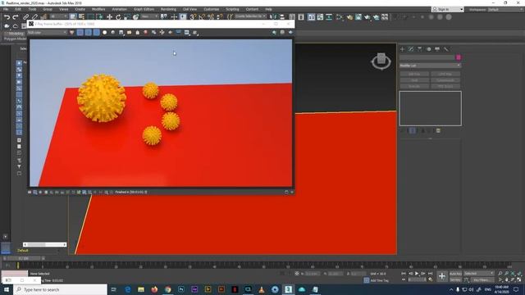
Task: Open the Display tab in command panel
Action: 437,49
